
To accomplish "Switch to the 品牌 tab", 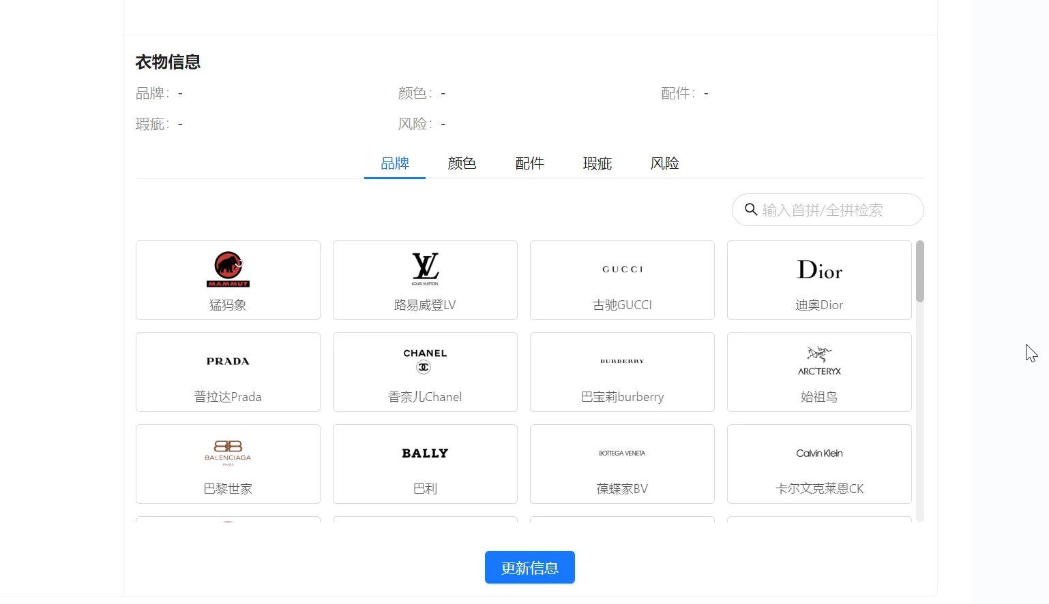I will tap(395, 163).
